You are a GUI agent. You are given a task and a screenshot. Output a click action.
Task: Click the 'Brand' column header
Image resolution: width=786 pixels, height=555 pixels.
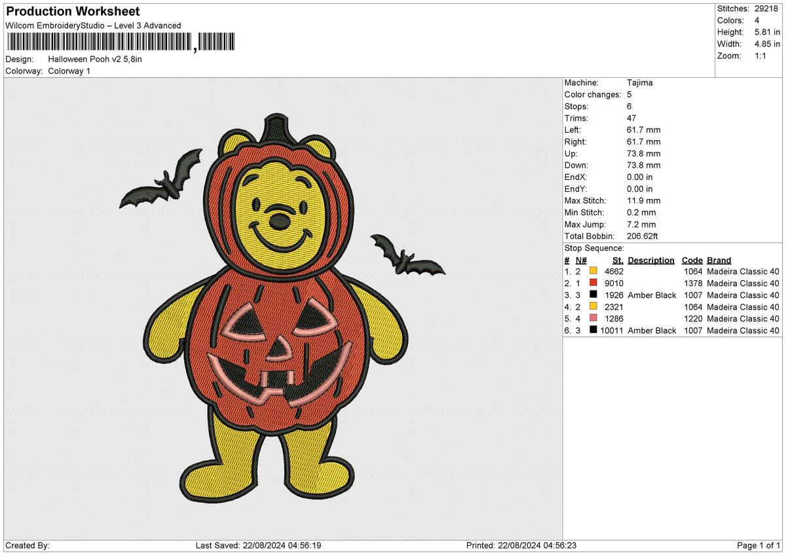pos(719,260)
